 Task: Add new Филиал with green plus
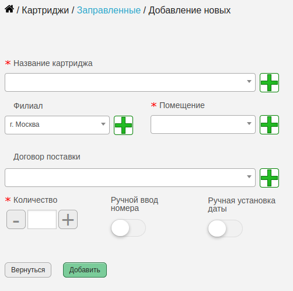[123, 125]
